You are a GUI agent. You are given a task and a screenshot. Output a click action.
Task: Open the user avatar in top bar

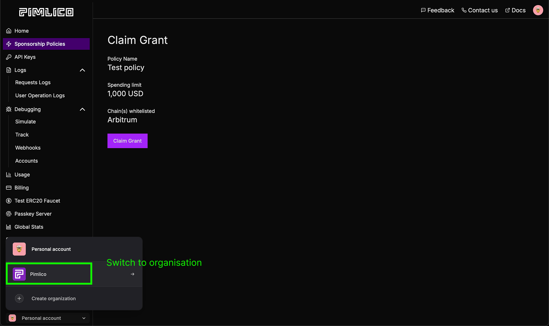click(538, 10)
